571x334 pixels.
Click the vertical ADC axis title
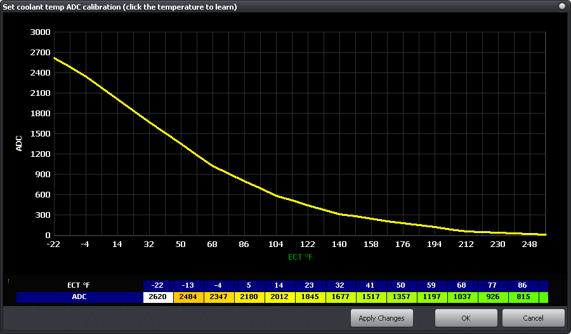pos(19,144)
